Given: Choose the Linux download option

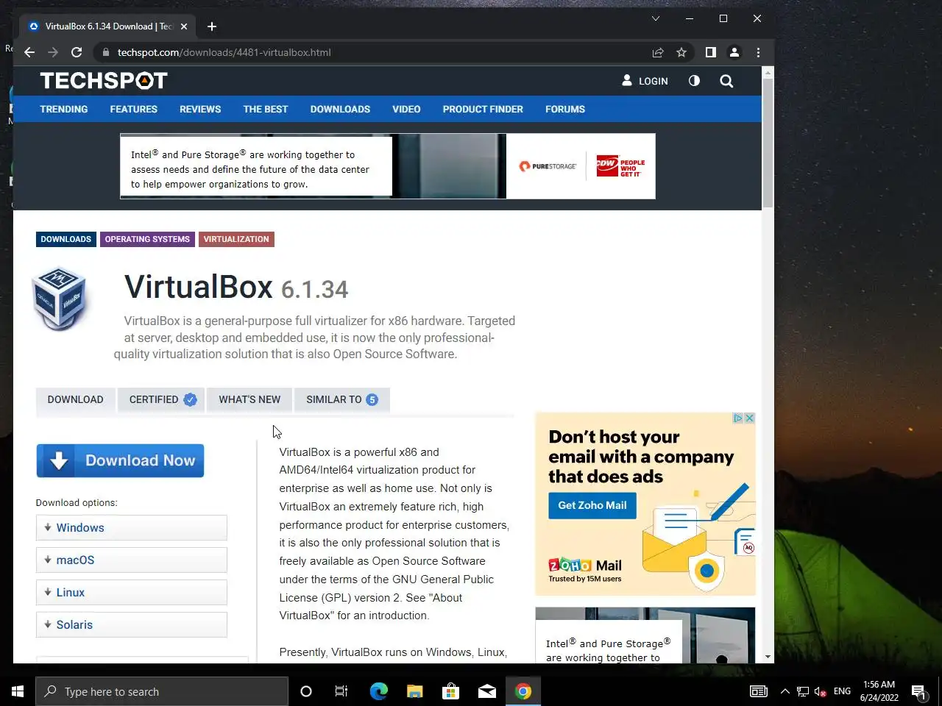Looking at the screenshot, I should [x=131, y=592].
